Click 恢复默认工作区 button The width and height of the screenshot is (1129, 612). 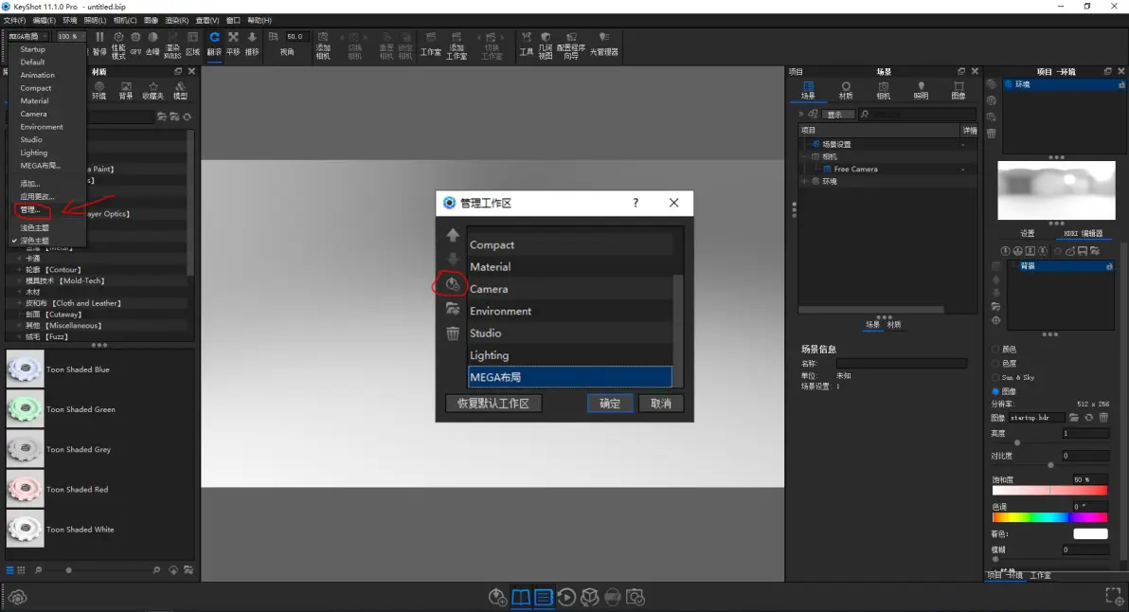pyautogui.click(x=493, y=404)
